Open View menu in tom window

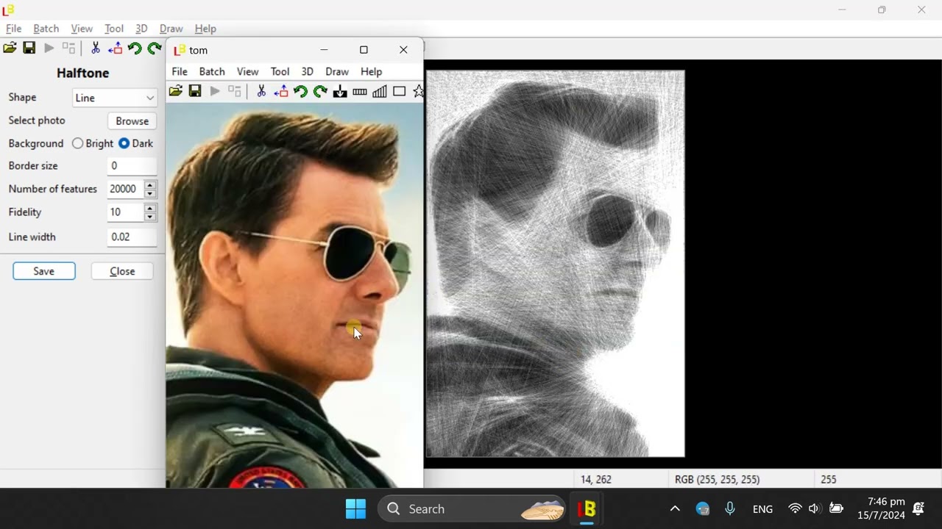click(247, 71)
